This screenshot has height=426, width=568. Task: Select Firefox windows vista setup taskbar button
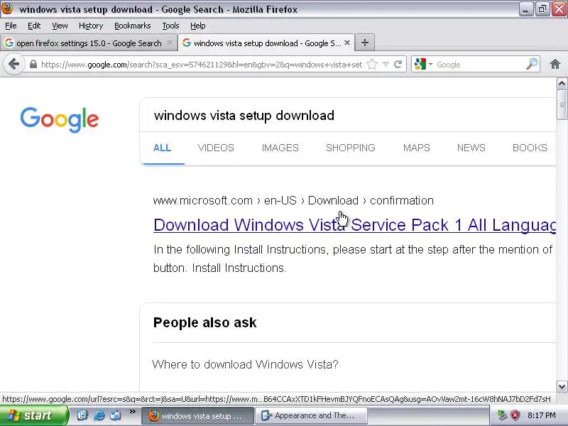pyautogui.click(x=197, y=416)
